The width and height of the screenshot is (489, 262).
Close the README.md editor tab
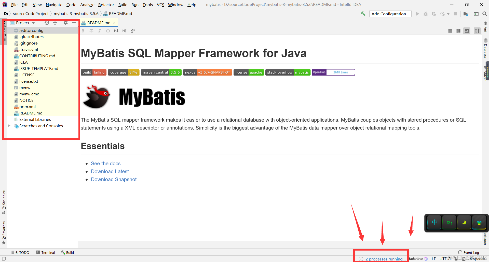click(114, 23)
